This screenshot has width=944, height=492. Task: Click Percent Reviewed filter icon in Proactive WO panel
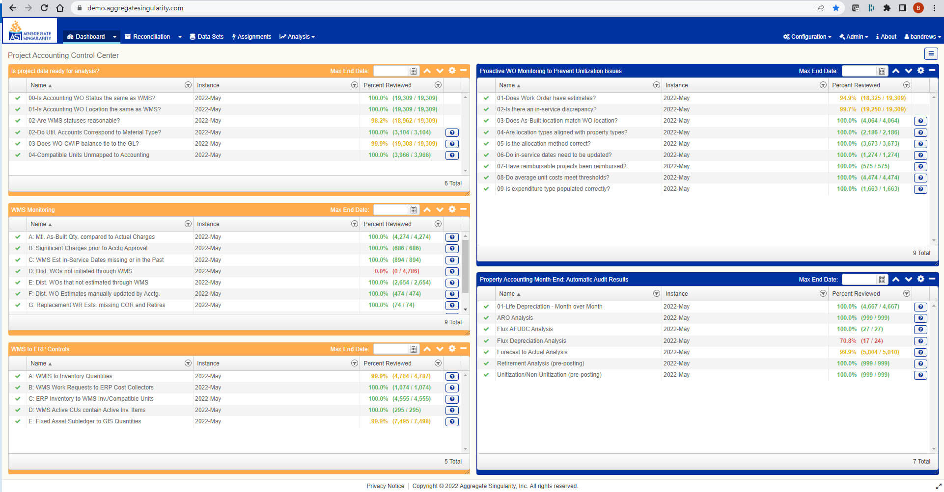pos(907,85)
